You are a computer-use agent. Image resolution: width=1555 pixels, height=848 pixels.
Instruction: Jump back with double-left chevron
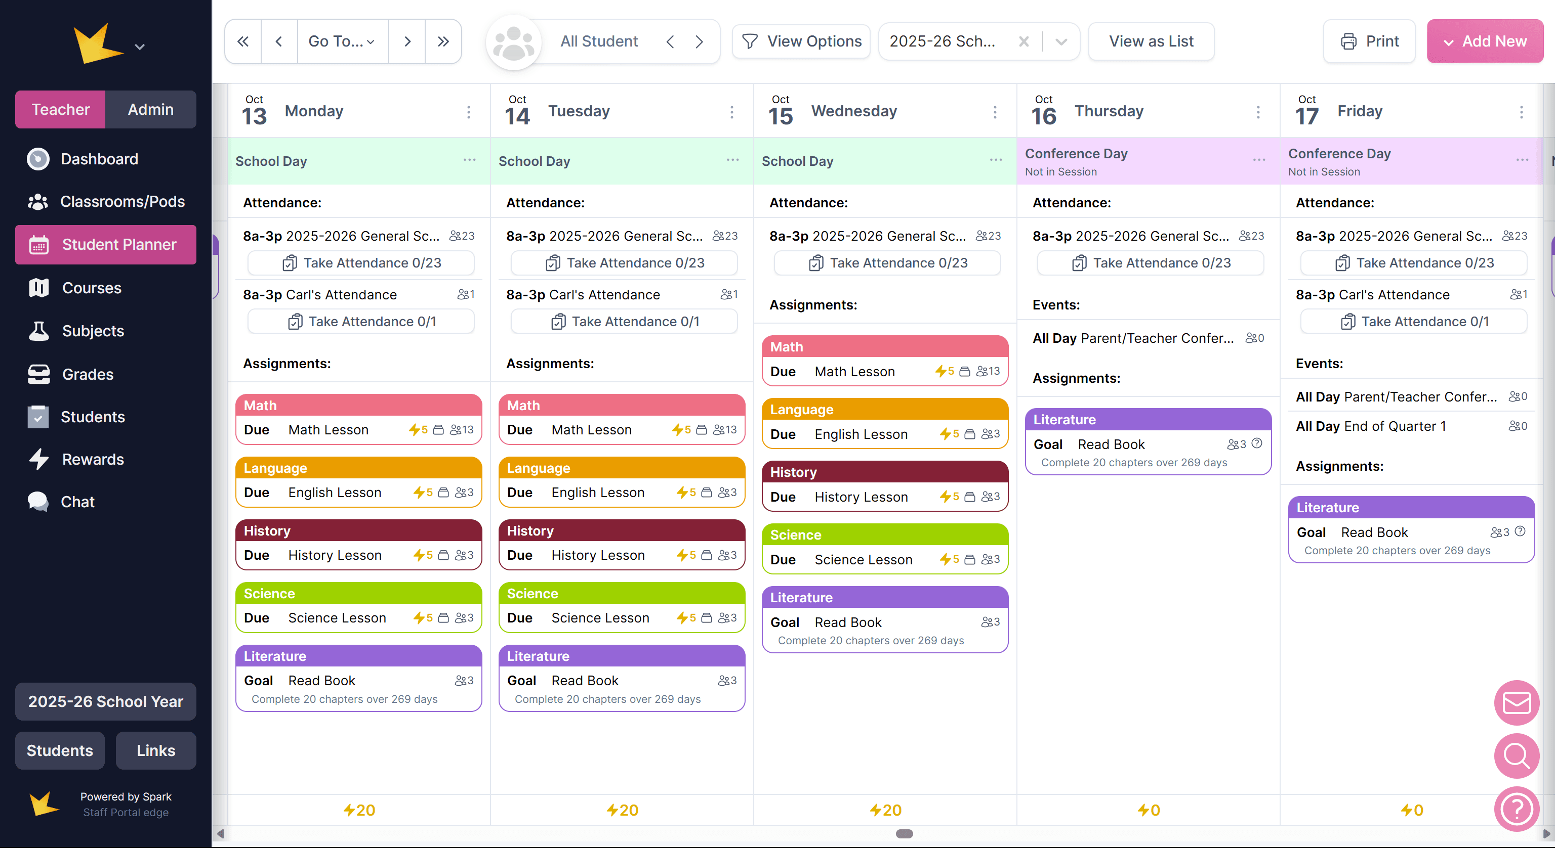coord(243,41)
